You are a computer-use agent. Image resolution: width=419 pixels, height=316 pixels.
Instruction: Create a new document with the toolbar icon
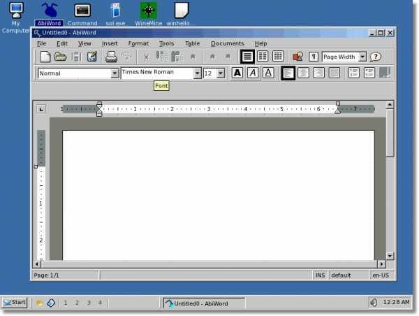tap(45, 57)
